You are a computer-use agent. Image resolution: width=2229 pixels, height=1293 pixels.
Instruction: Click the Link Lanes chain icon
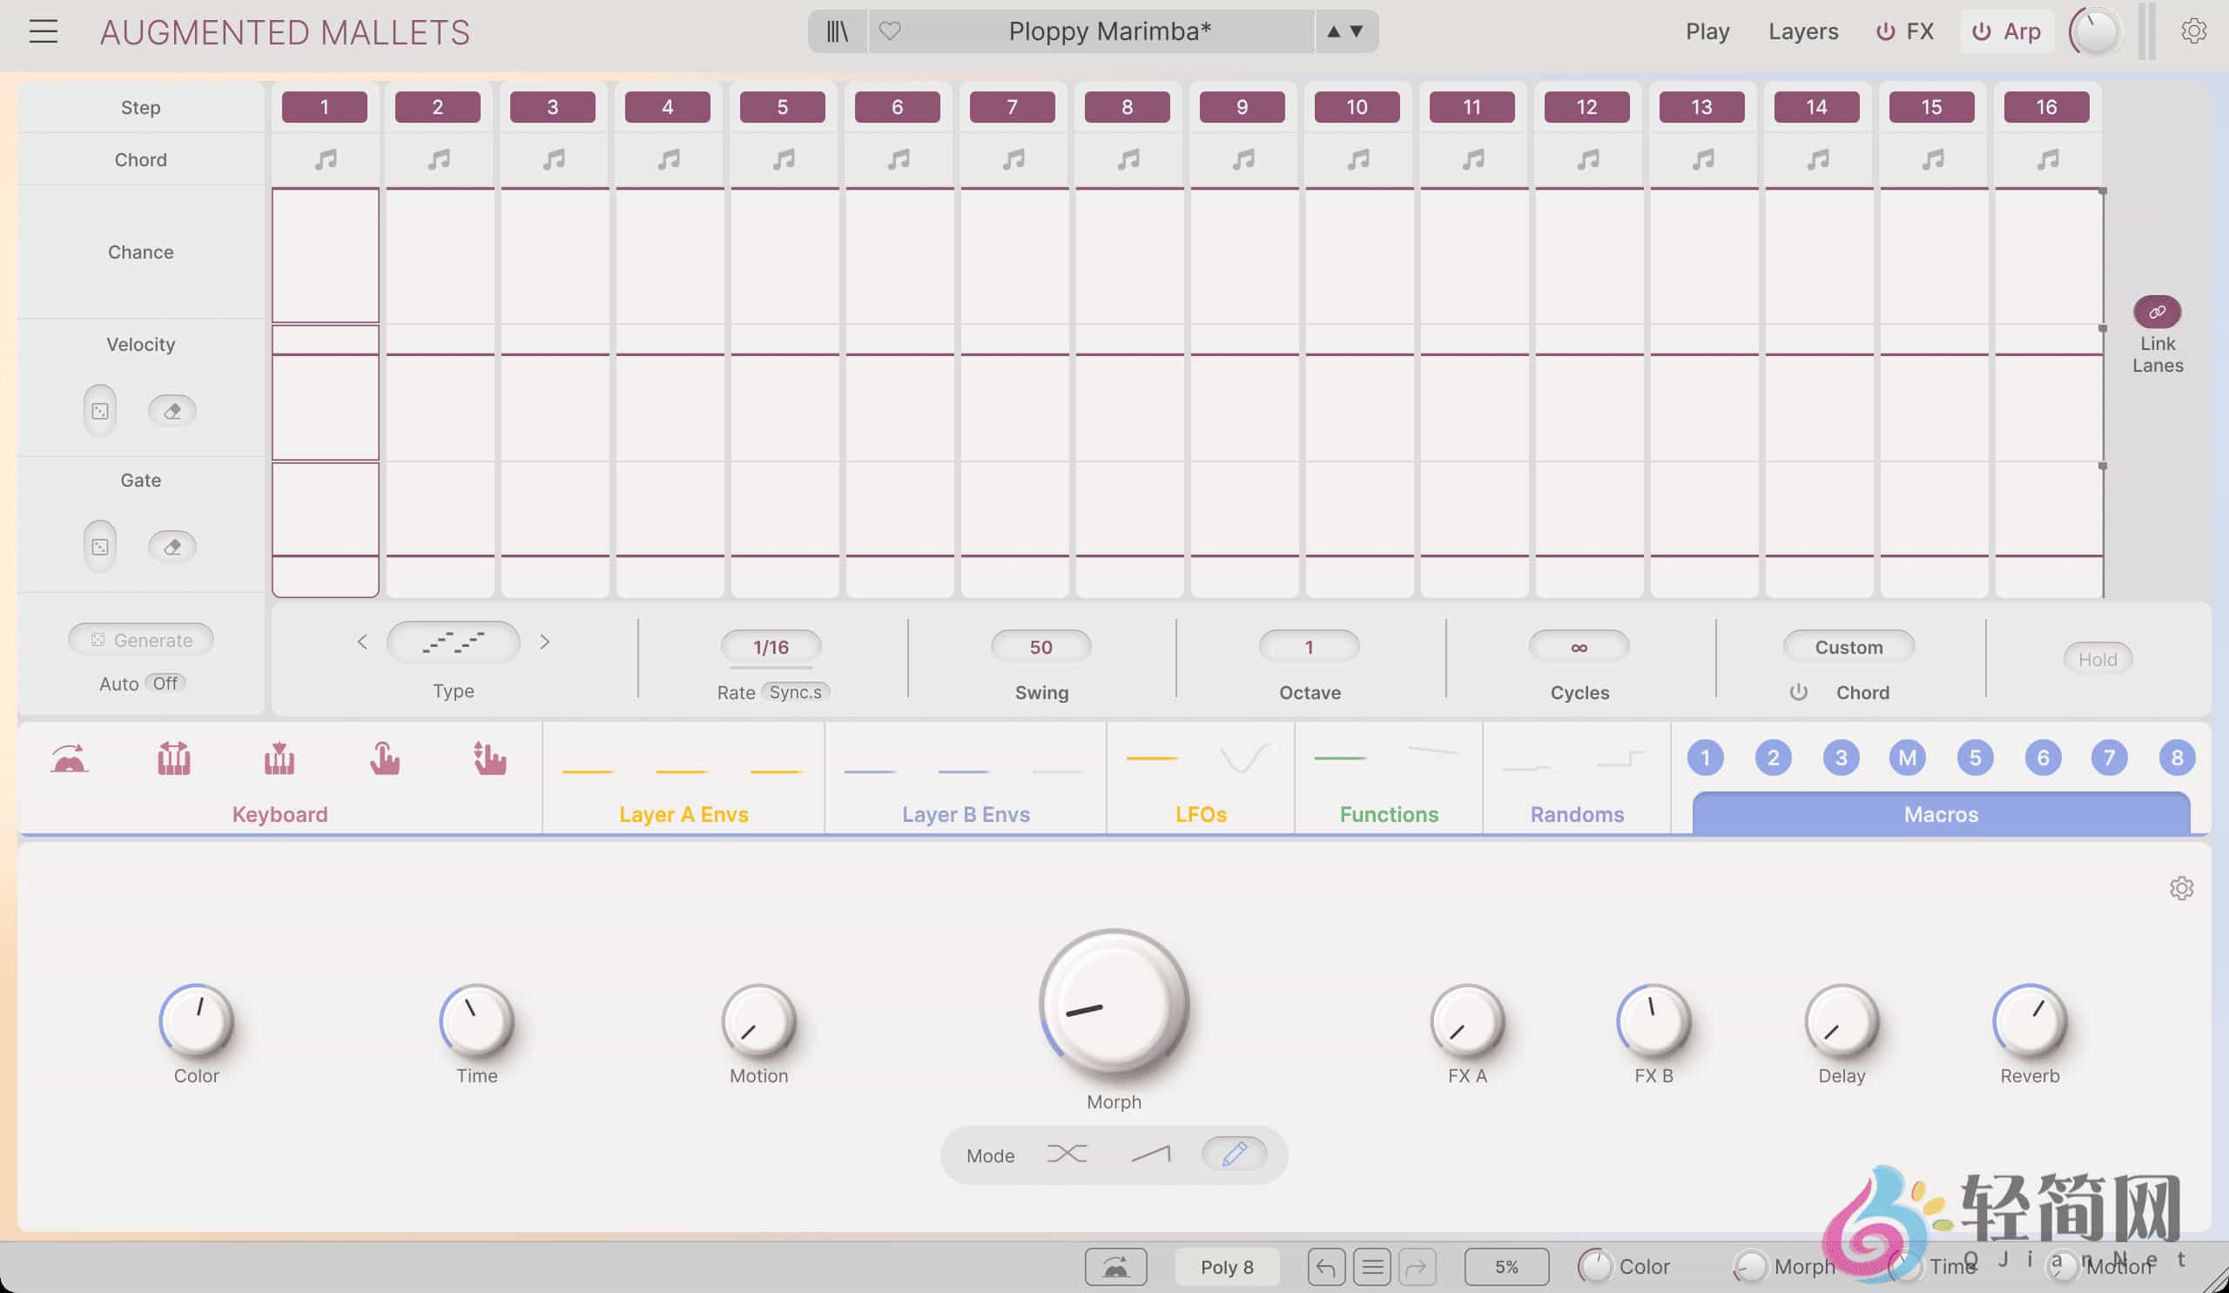(2158, 312)
